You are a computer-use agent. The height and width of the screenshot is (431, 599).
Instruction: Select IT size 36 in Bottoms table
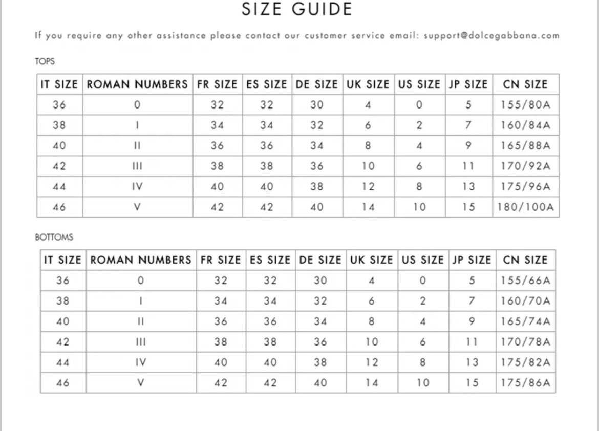tap(63, 281)
